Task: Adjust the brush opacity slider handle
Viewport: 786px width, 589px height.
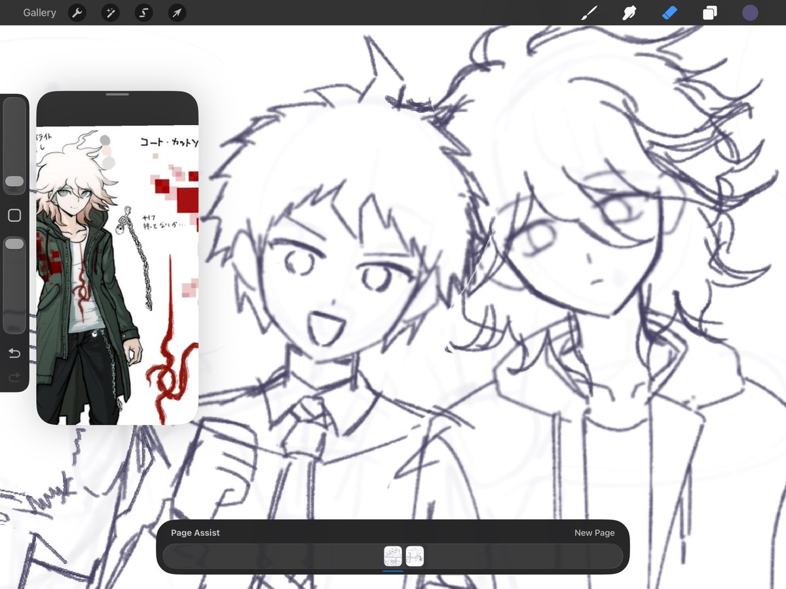Action: point(14,244)
